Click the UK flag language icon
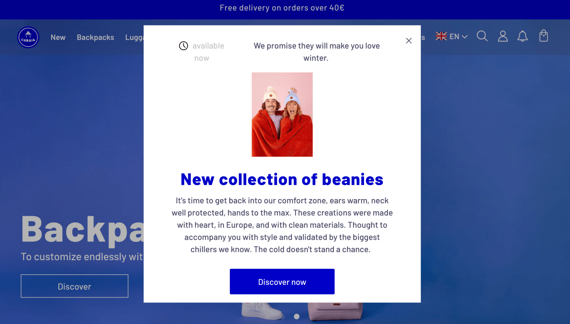Viewport: 570px width, 324px height. [x=441, y=36]
